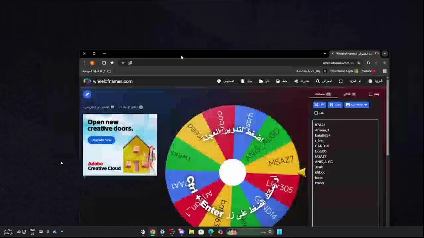Close the Wheel of Names browser tab
Screen dimensions: 424x238
333,54
